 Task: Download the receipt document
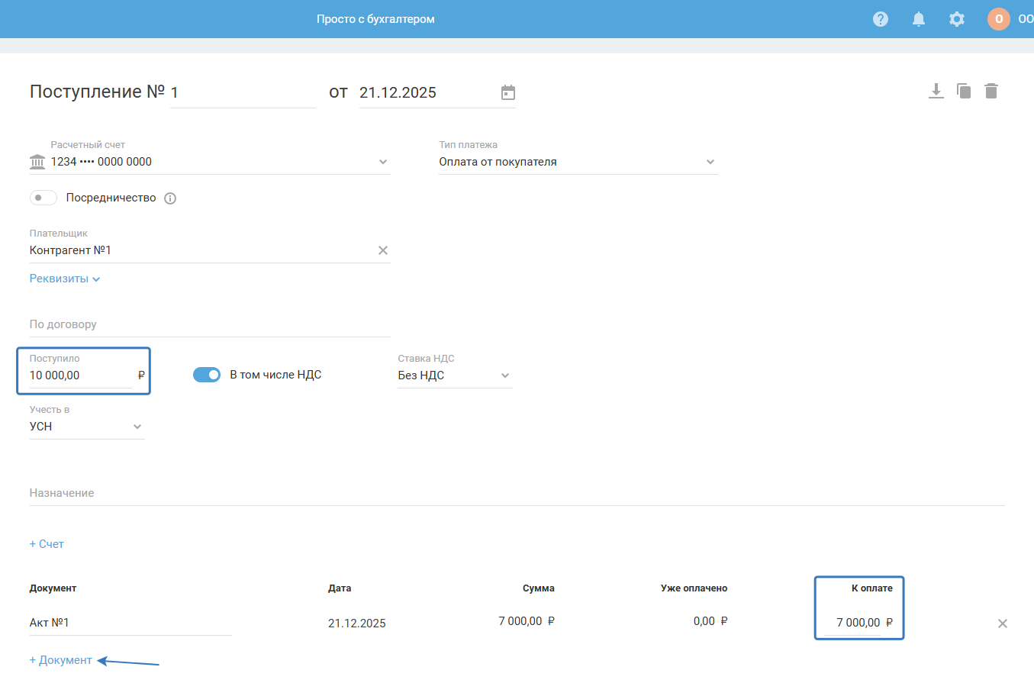point(936,91)
